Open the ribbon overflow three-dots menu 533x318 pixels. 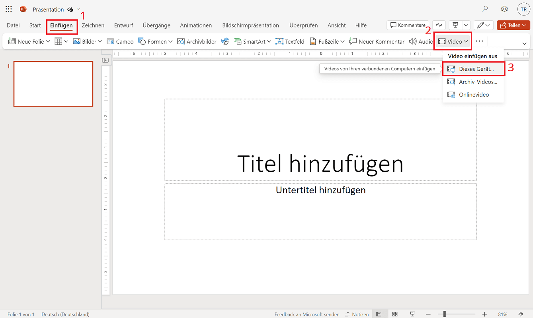[479, 41]
